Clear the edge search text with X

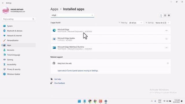92,15
